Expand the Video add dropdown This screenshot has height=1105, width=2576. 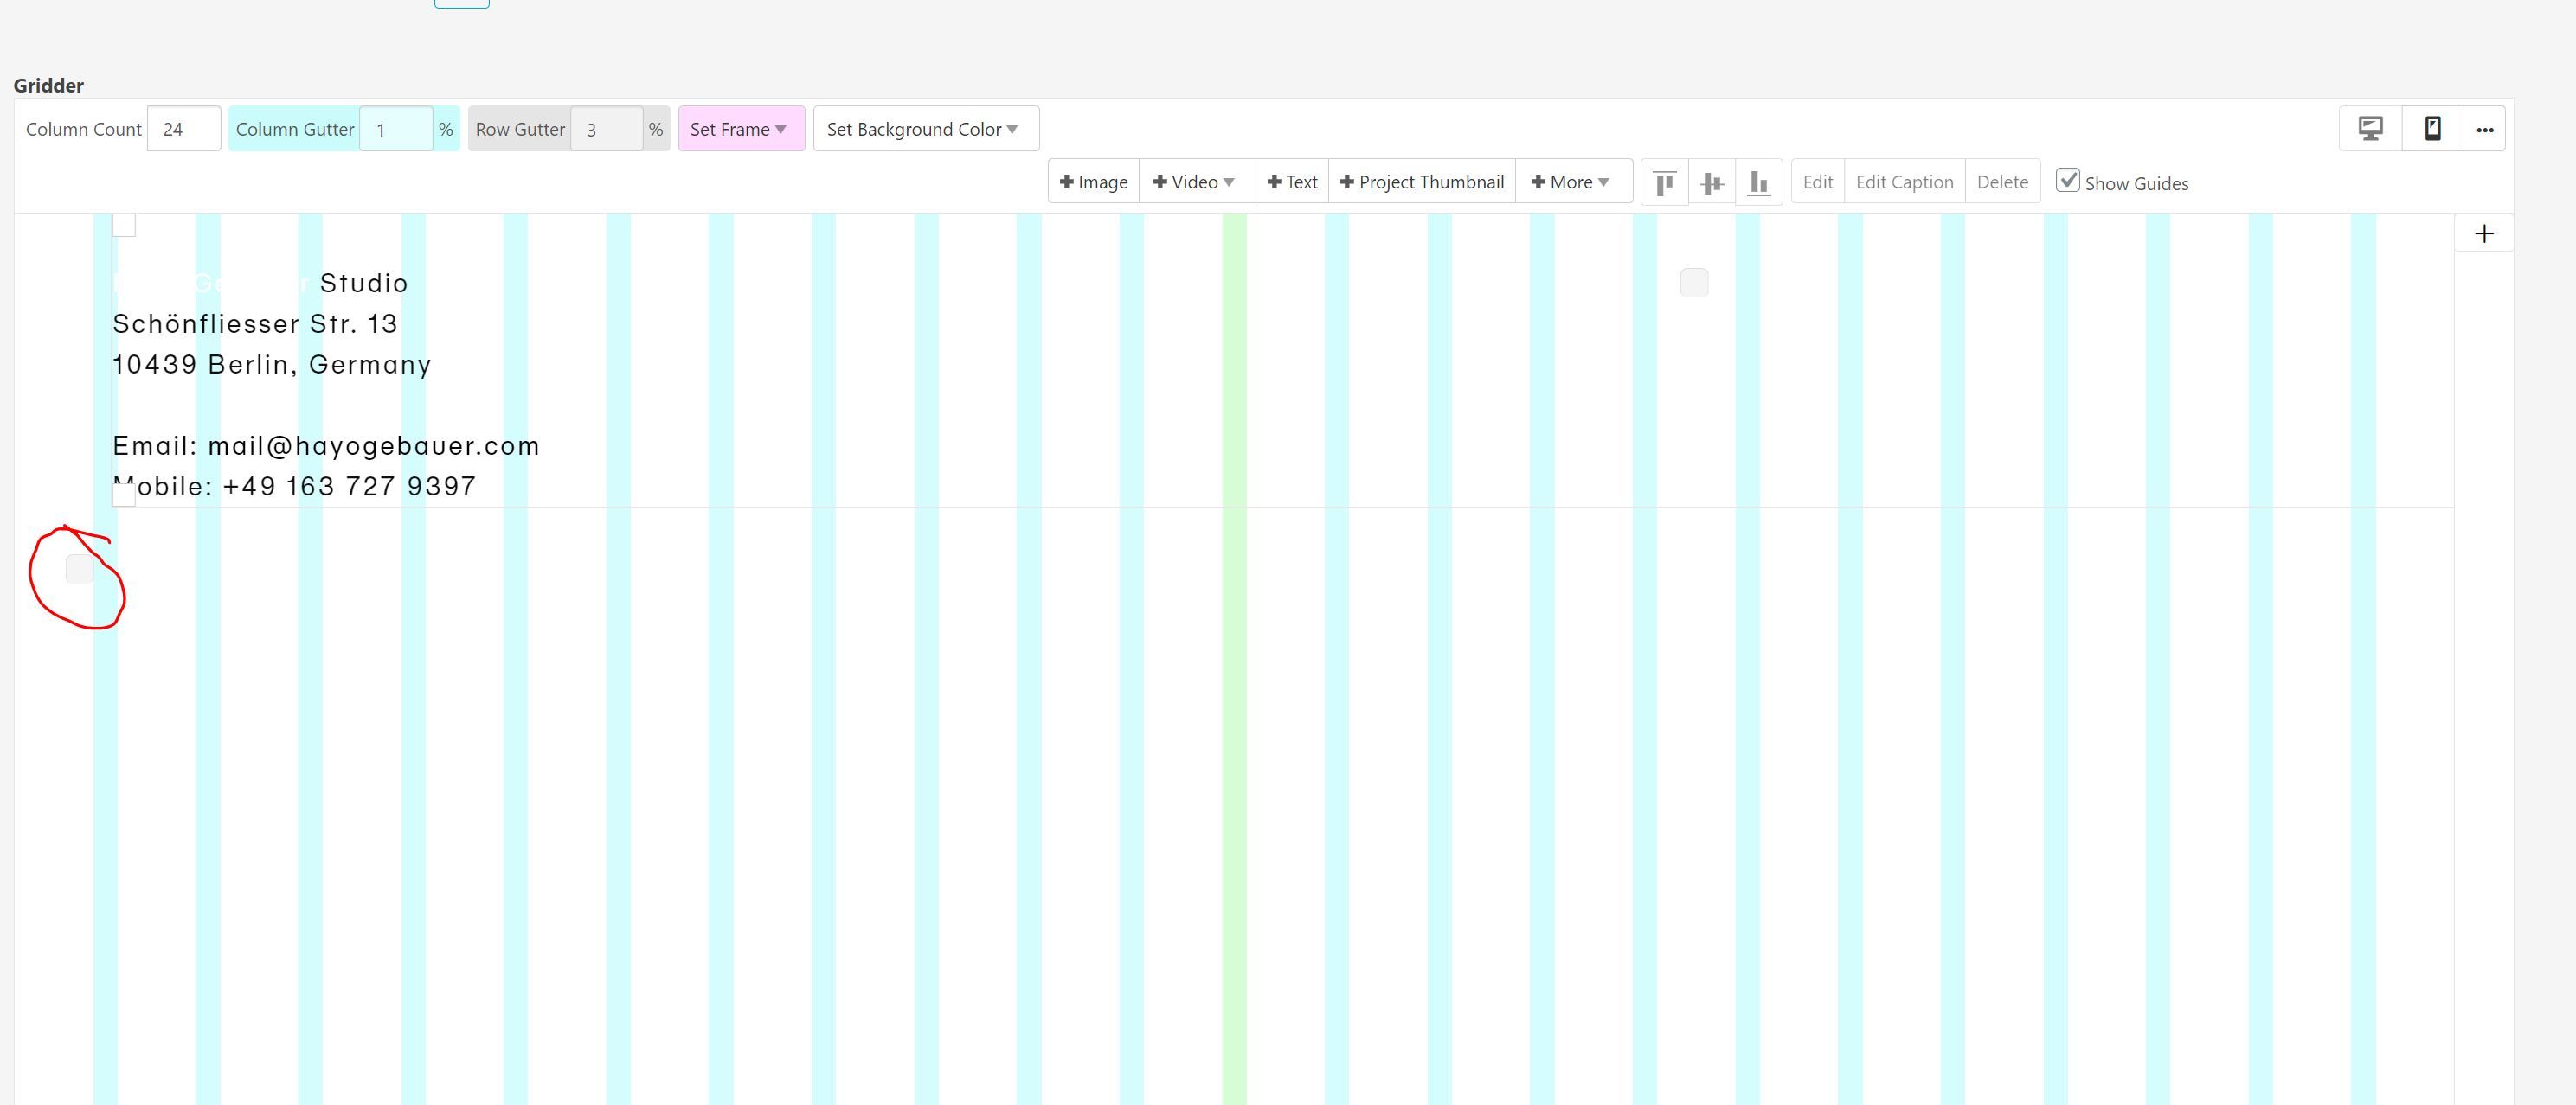pos(1195,182)
